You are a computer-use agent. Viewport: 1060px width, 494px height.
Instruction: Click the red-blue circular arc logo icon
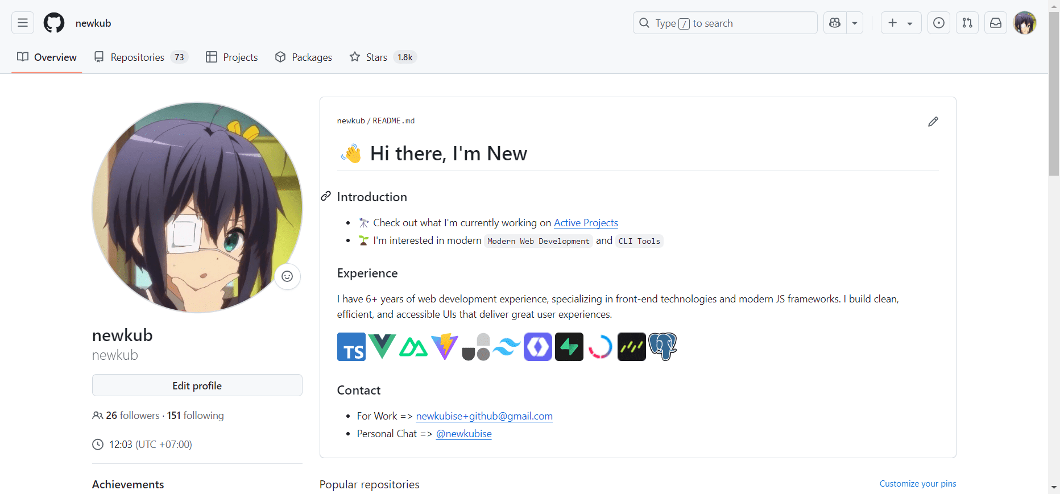(x=601, y=347)
